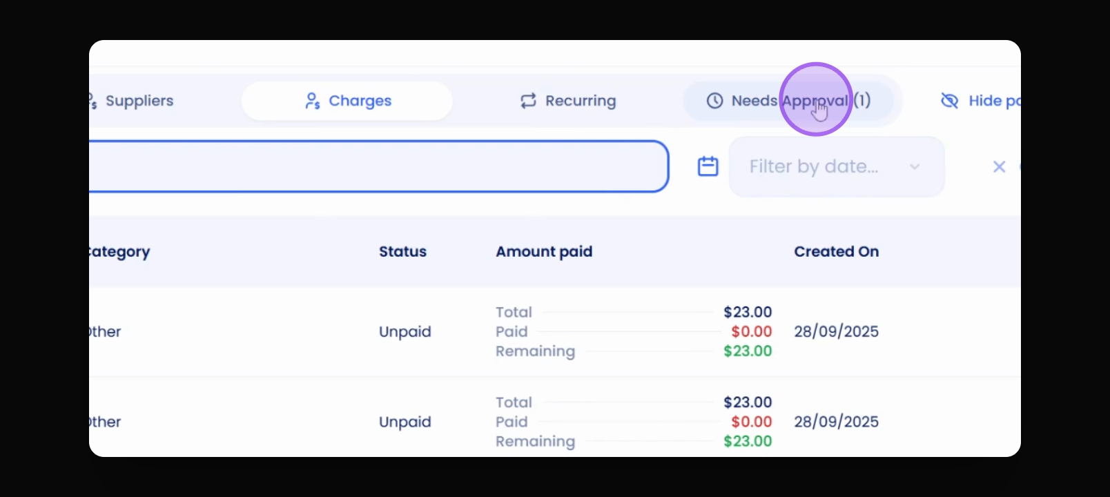Viewport: 1110px width, 497px height.
Task: Click the Hide text button
Action: (994, 101)
